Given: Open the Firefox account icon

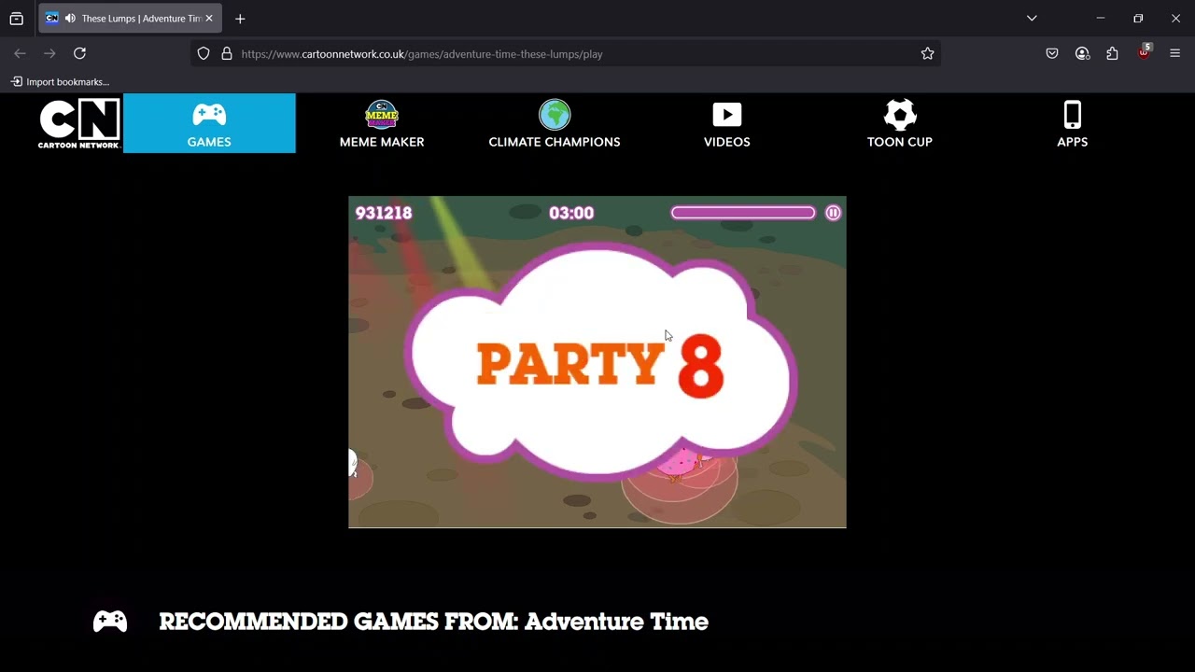Looking at the screenshot, I should coord(1082,54).
